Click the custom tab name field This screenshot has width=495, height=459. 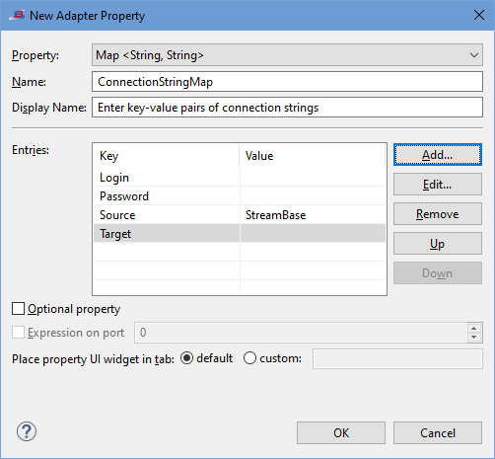click(x=397, y=358)
